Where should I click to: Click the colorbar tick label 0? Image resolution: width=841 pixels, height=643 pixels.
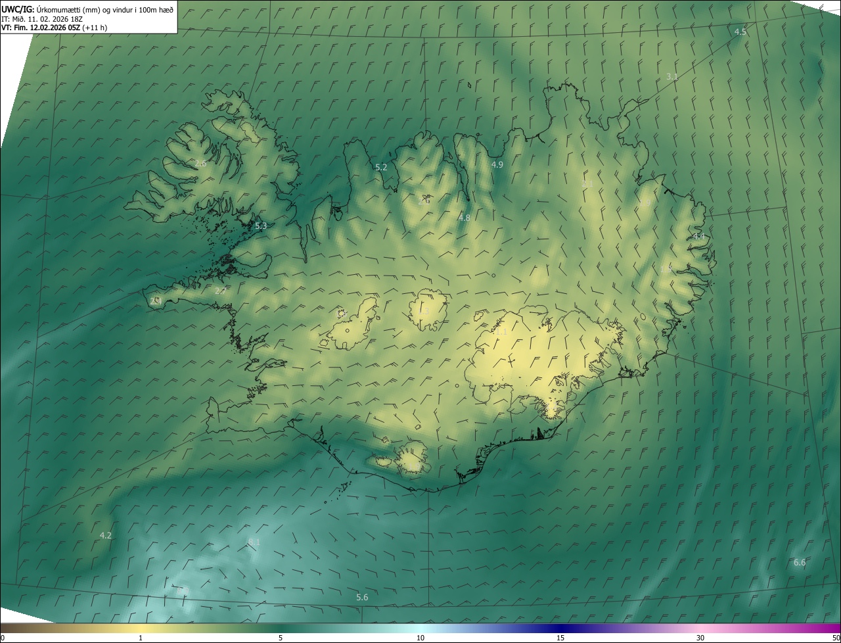[x=3, y=638]
